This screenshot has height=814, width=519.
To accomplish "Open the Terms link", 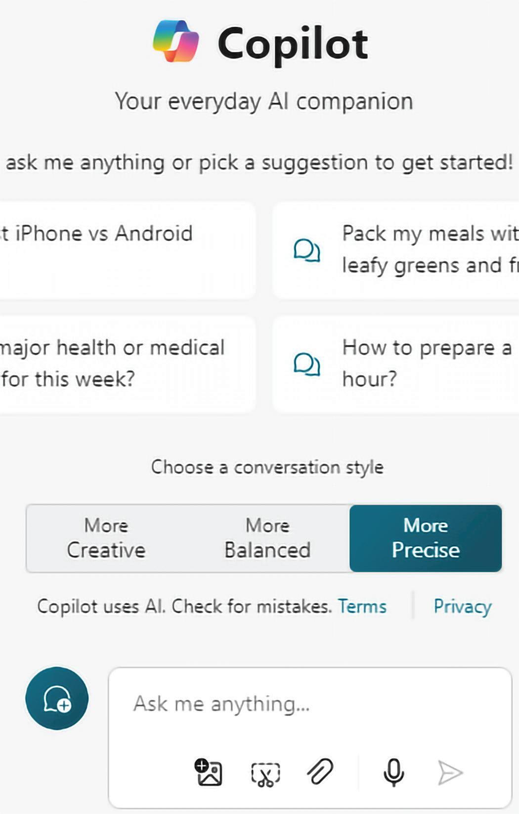I will click(x=362, y=606).
